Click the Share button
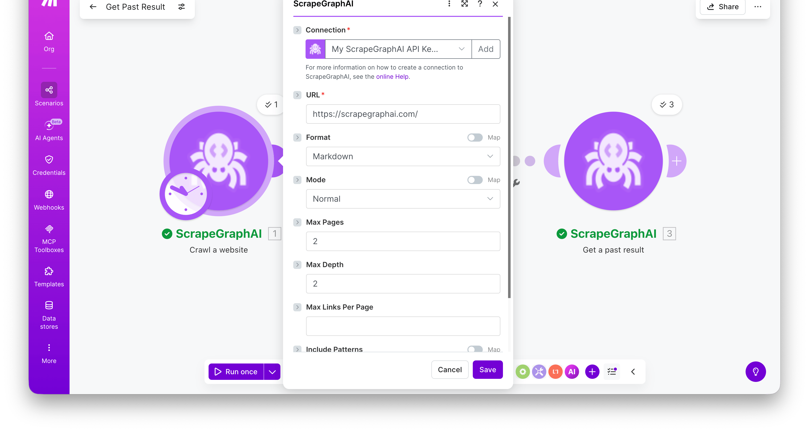This screenshot has width=809, height=432. 723,7
